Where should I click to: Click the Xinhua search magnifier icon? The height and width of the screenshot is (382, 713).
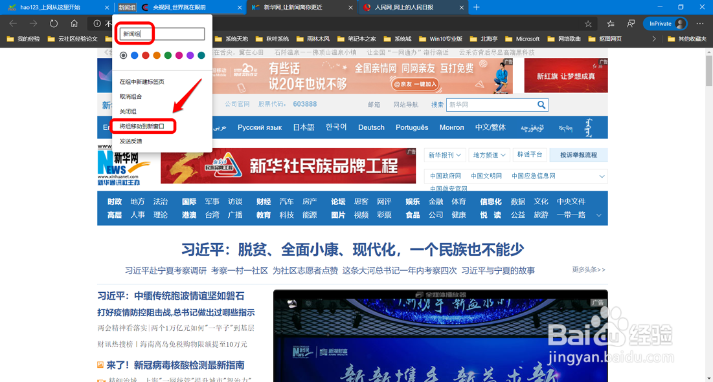[541, 104]
